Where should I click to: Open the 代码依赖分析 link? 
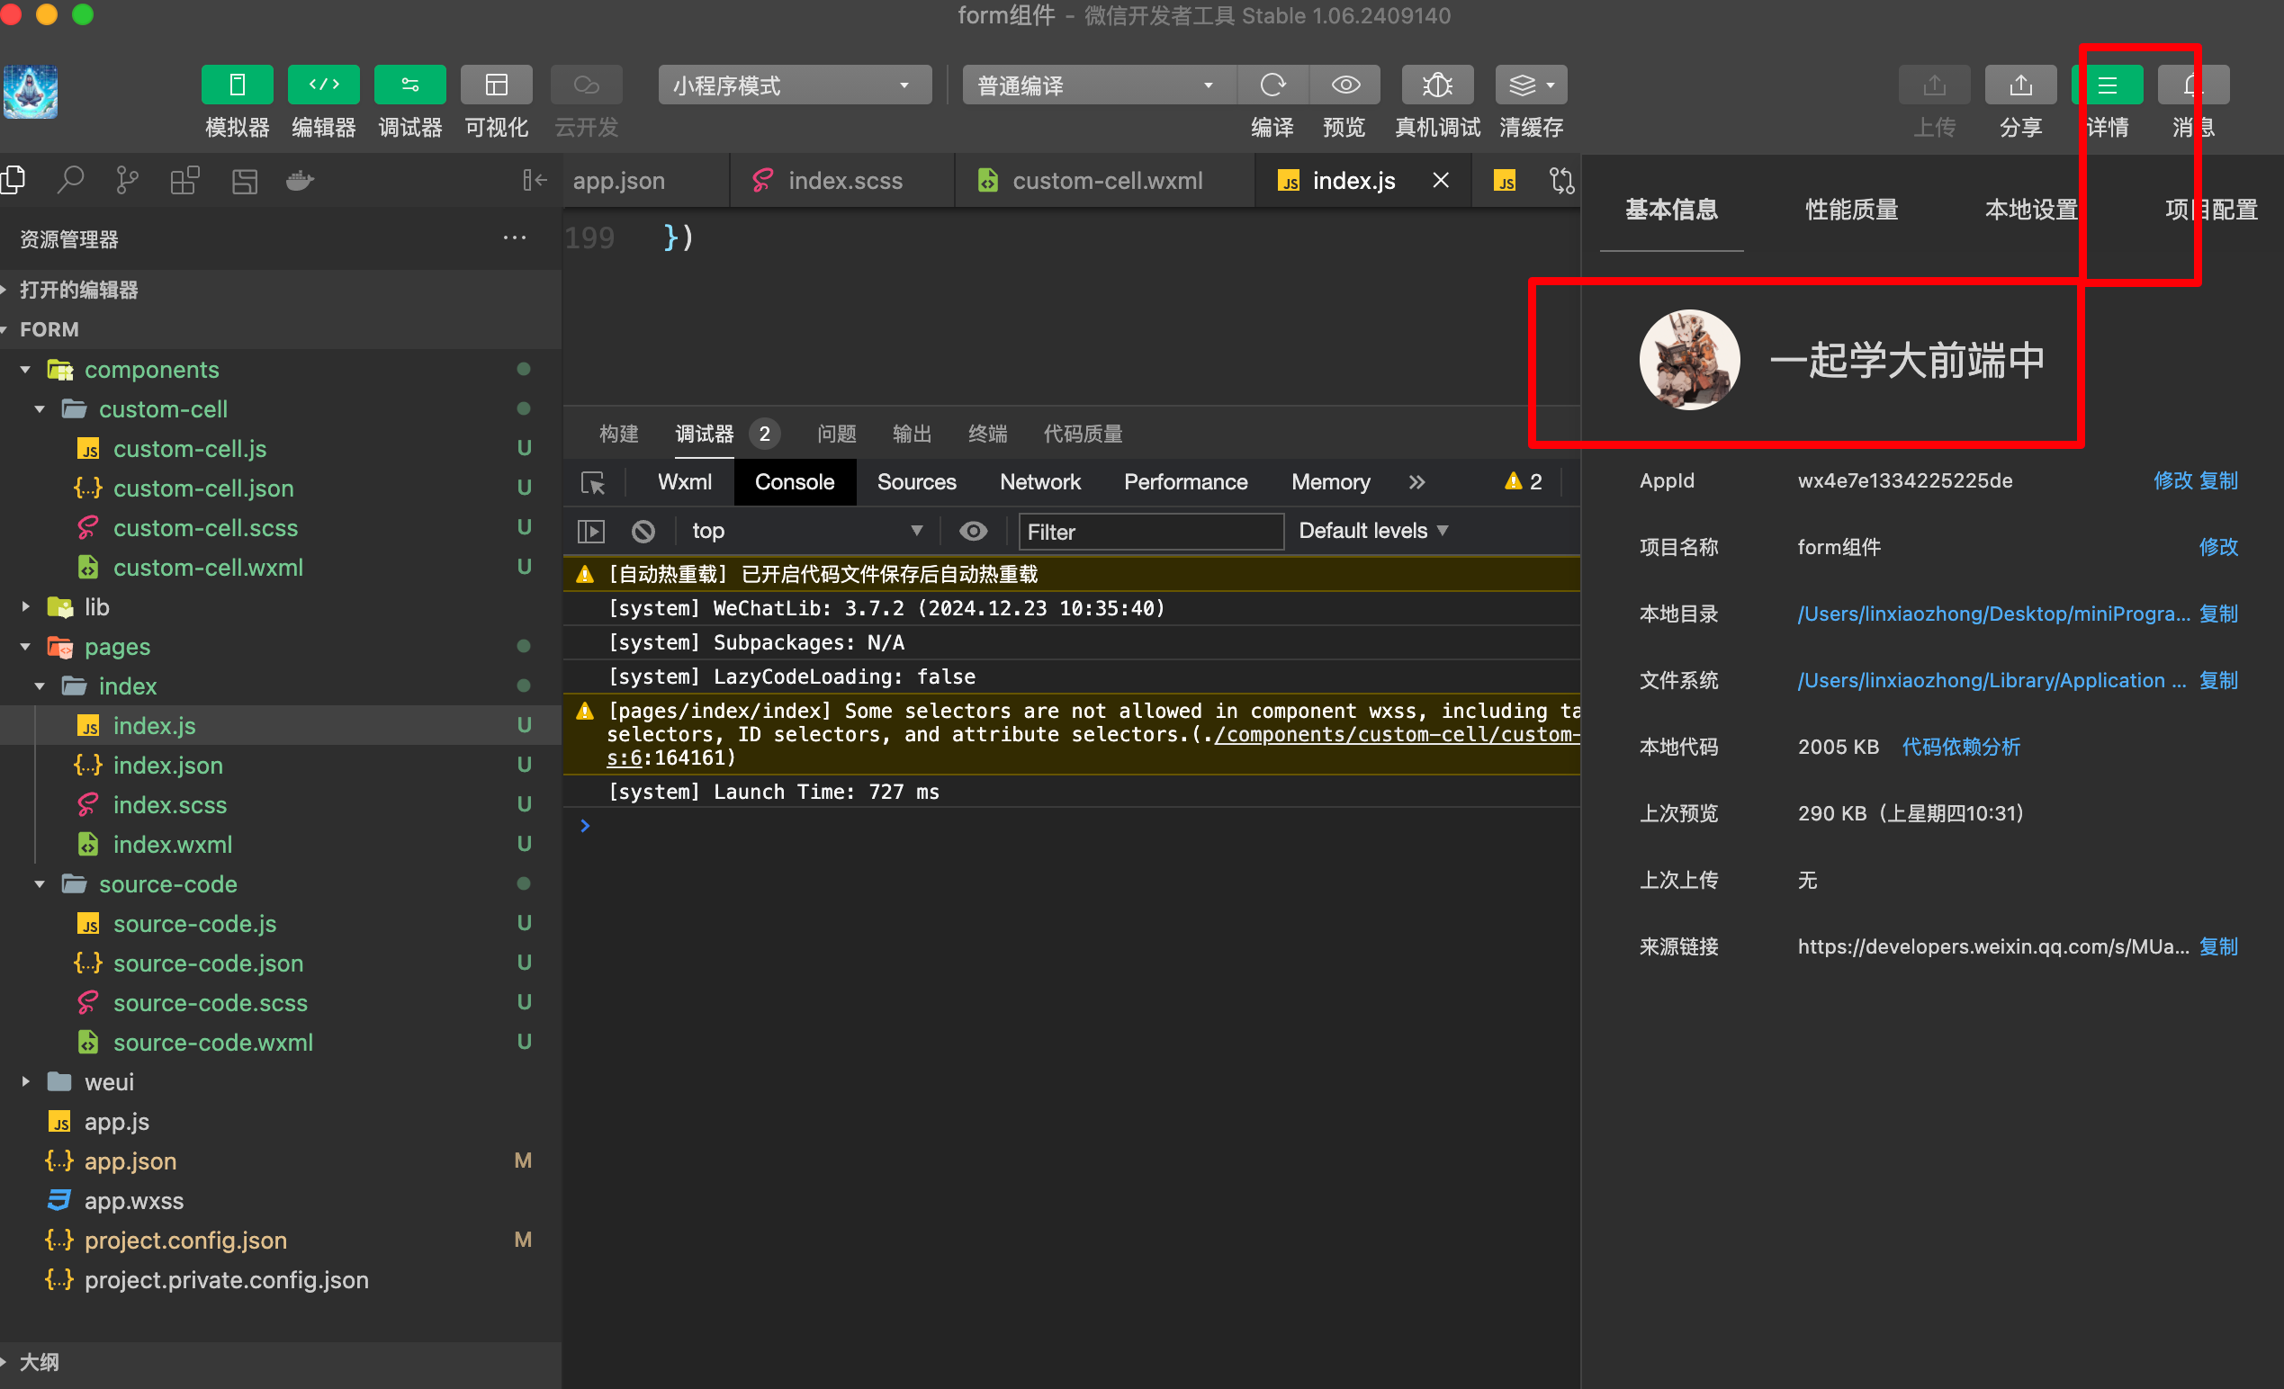pos(1961,747)
